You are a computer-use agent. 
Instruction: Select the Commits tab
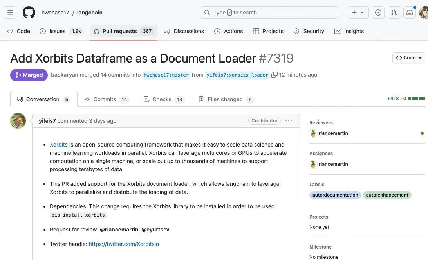107,99
